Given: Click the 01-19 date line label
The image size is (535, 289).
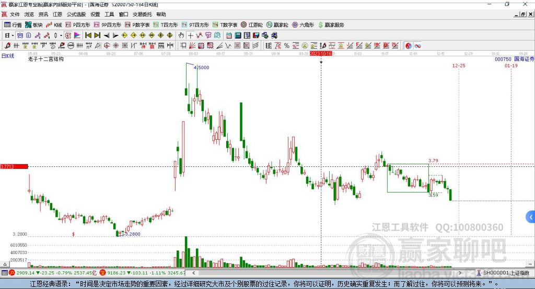Looking at the screenshot, I should point(511,65).
